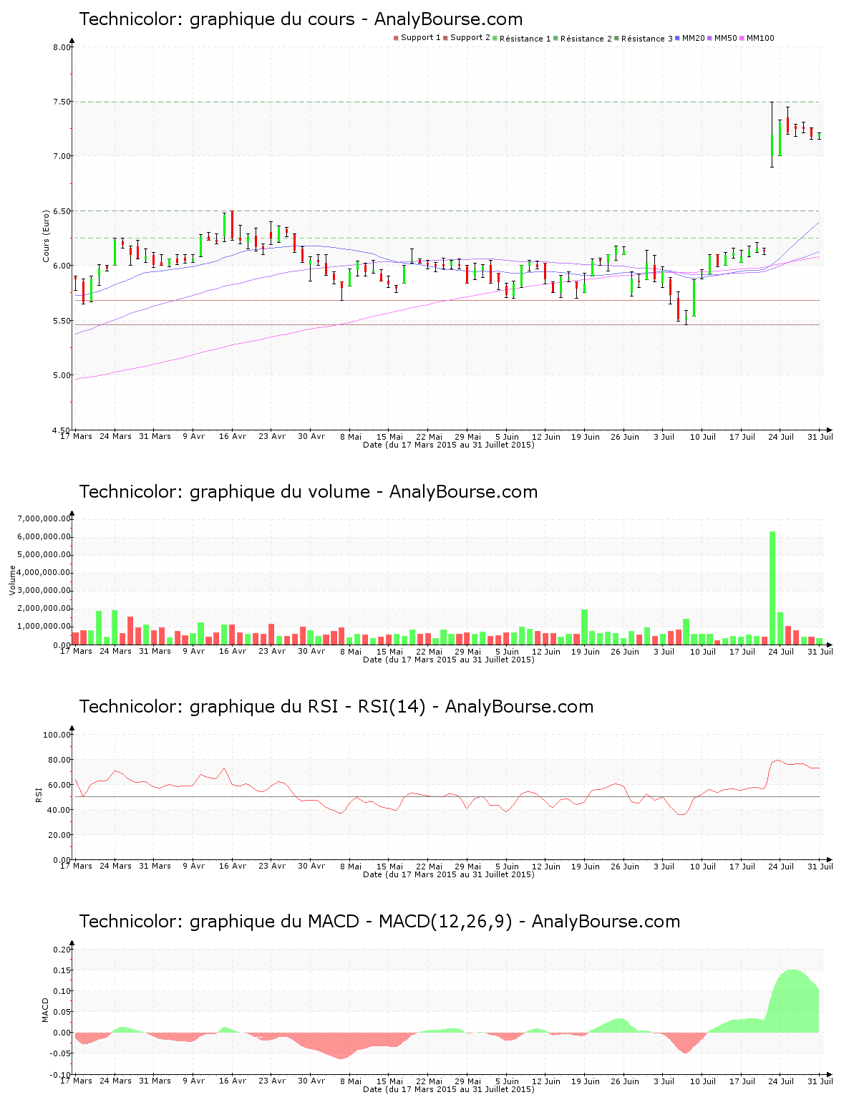Select the MACD(12,26,9) chart title
The height and width of the screenshot is (1110, 859).
pyautogui.click(x=379, y=922)
